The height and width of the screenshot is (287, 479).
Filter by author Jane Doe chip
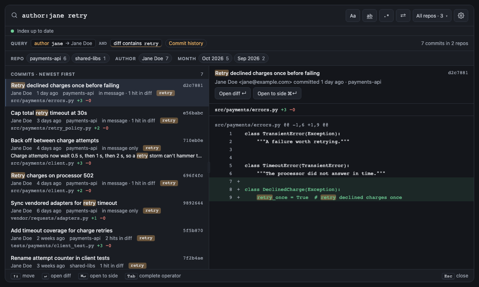(155, 58)
